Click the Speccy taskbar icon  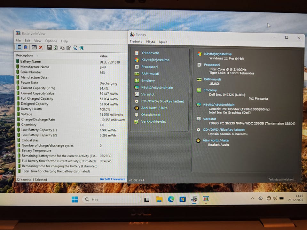[194, 199]
